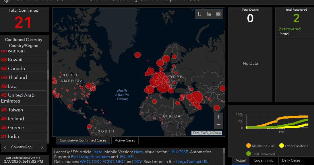Select the Actual chart tab
Viewport: 314px width, 165px height.
[x=241, y=160]
